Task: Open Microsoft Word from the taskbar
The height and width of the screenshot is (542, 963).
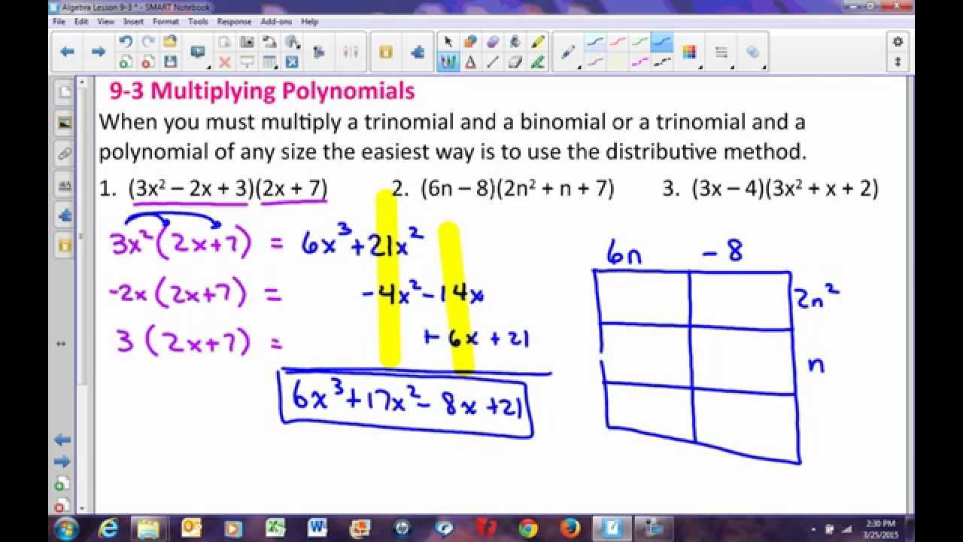Action: coord(317,528)
